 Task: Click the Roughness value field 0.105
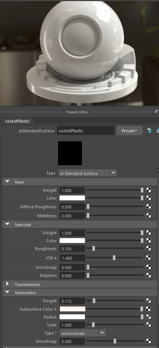point(72,249)
